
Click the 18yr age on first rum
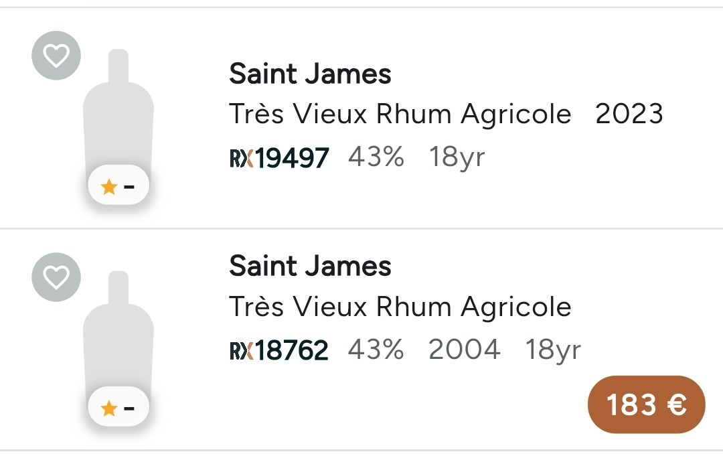pos(457,158)
